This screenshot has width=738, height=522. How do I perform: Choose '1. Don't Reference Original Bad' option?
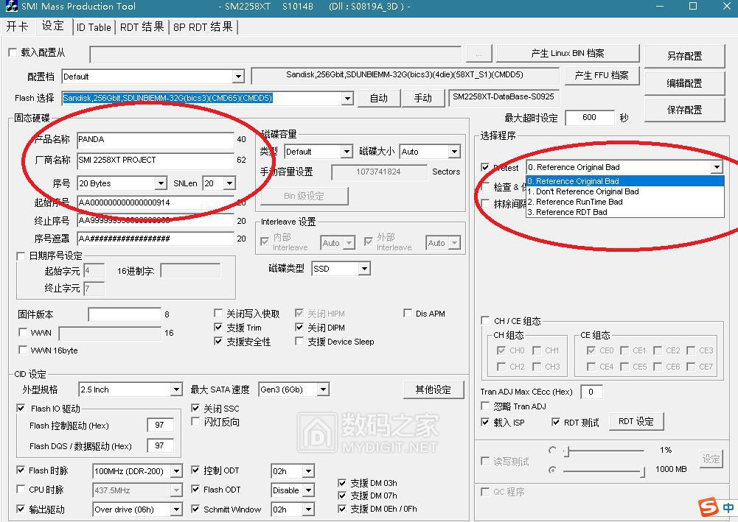pyautogui.click(x=624, y=191)
